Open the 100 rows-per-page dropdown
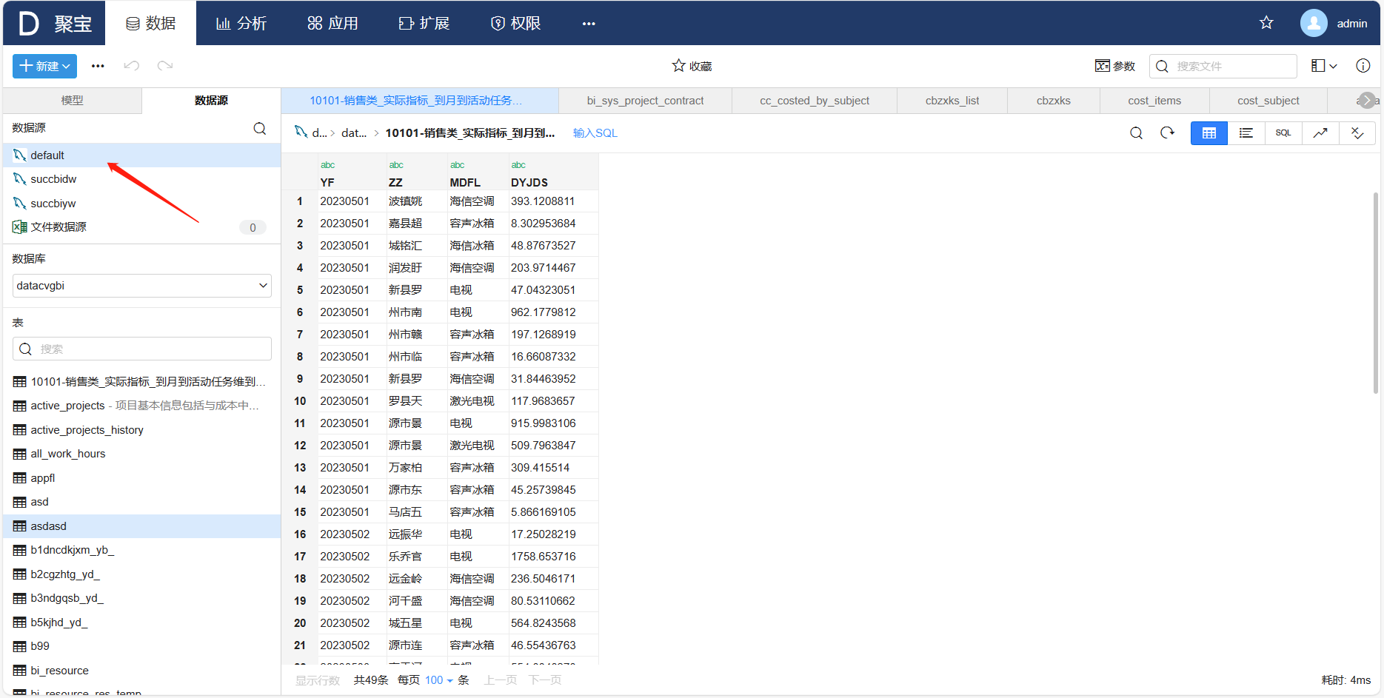The height and width of the screenshot is (698, 1384). pos(438,680)
